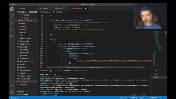Open the Extensions view
Viewport: 176px width, 99px height.
click(x=12, y=37)
